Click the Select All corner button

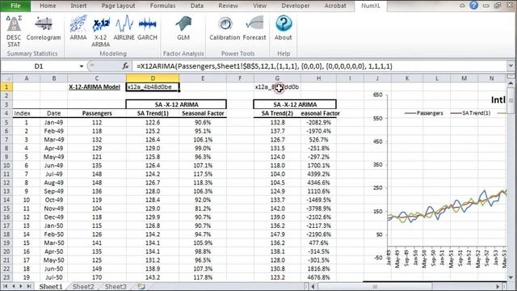6,78
